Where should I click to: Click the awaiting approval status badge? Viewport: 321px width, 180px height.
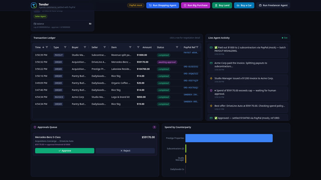click(167, 62)
